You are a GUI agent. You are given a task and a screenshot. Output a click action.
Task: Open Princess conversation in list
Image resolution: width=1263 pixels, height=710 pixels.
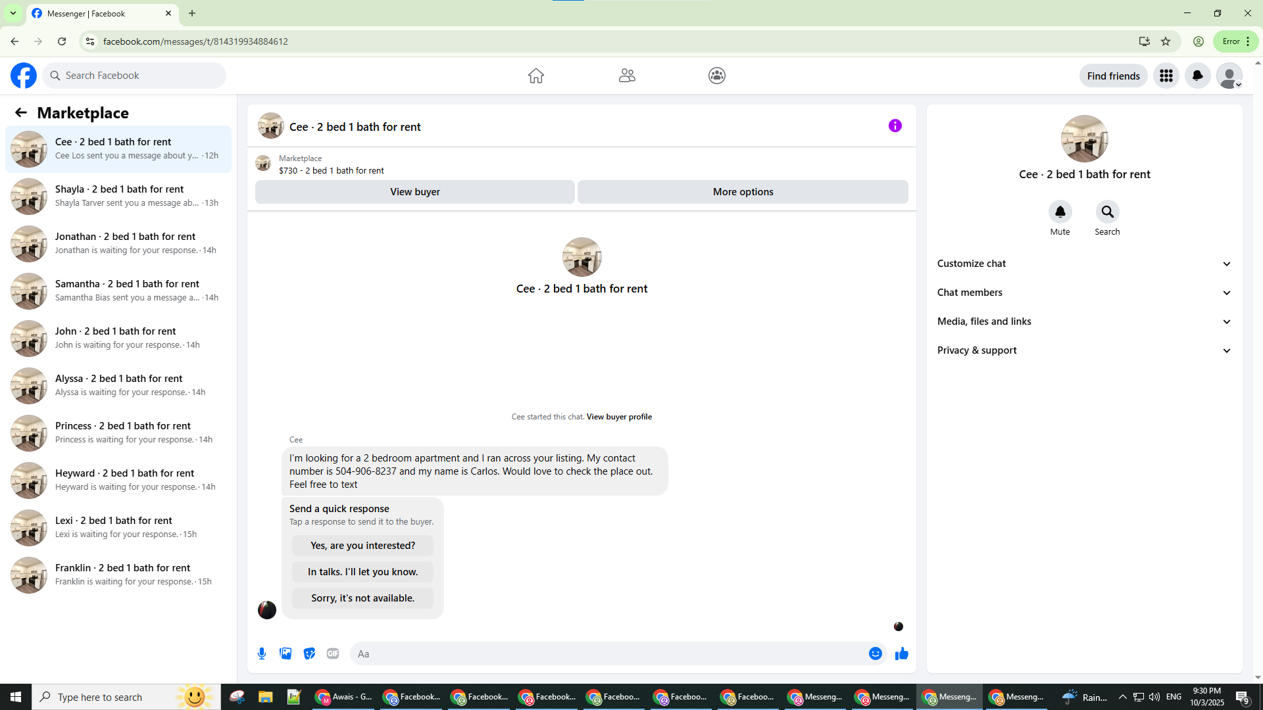click(118, 433)
